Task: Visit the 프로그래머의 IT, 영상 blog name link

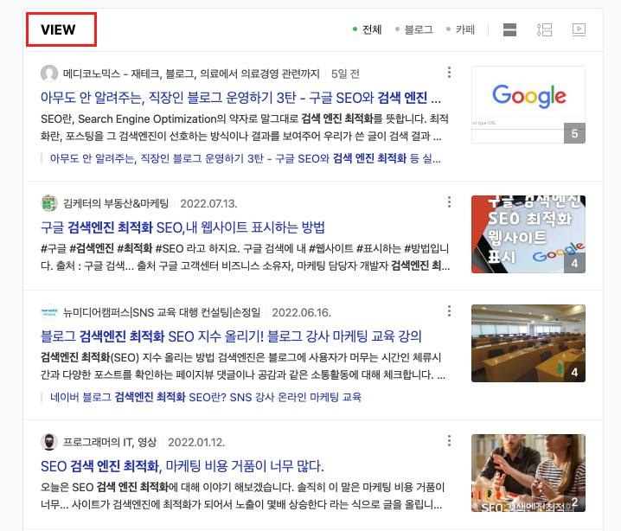Action: 110,442
